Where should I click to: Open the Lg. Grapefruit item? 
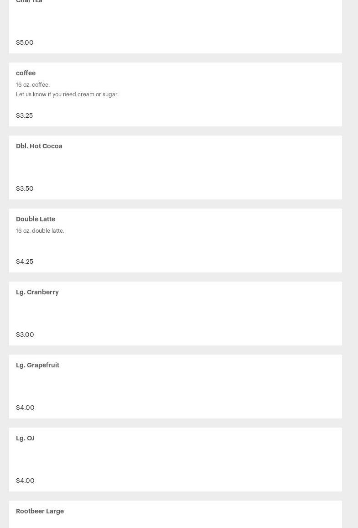pos(37,365)
